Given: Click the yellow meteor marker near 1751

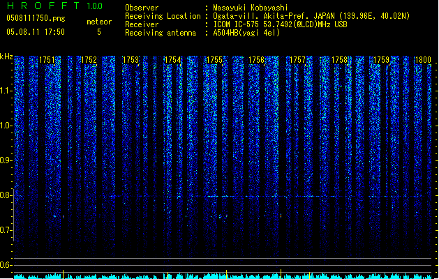Looking at the screenshot, I should (x=64, y=274).
